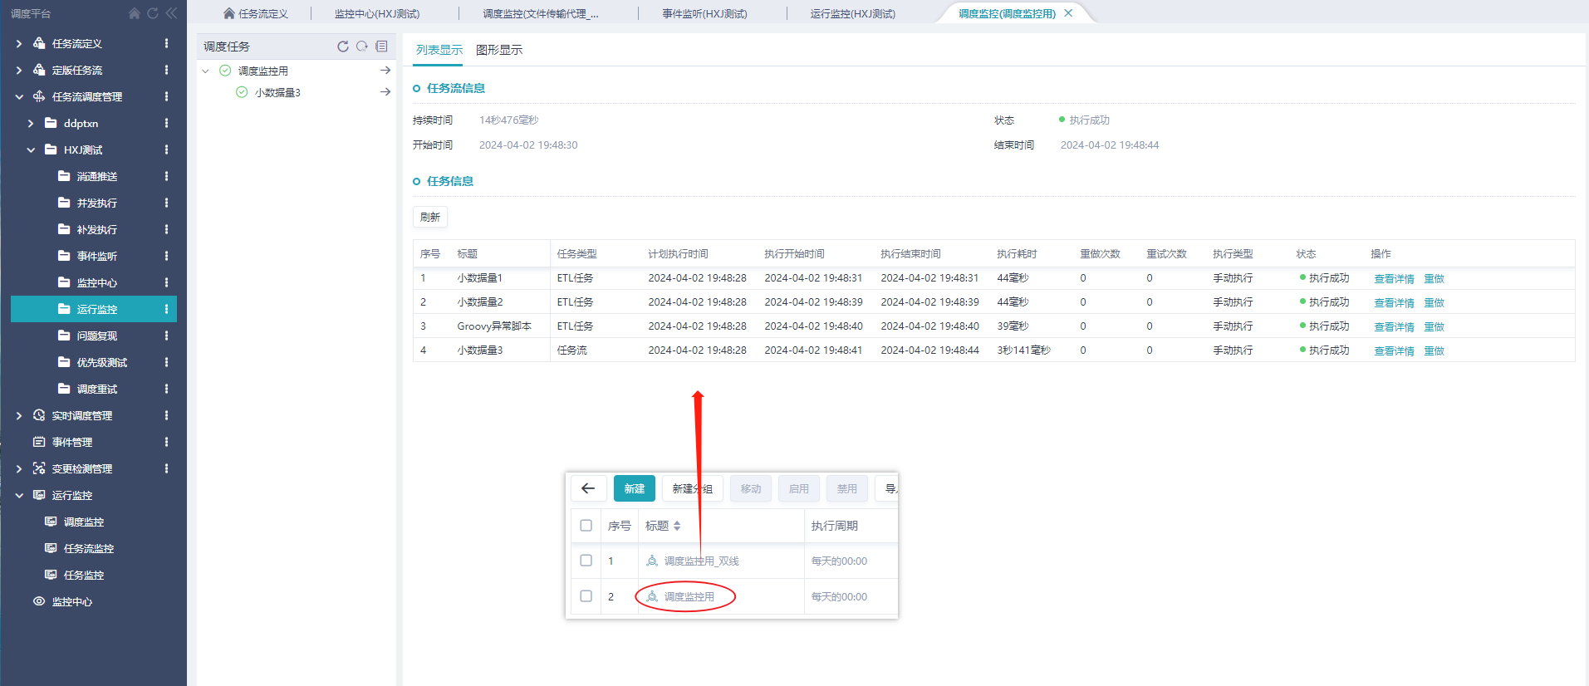Viewport: 1589px width, 686px height.
Task: Click the back arrow button in popup
Action: 588,488
